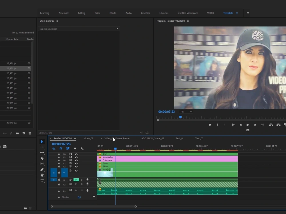Open ADD MASK_Scene_02 sequence tab
This screenshot has height=214, width=286.
coord(153,138)
